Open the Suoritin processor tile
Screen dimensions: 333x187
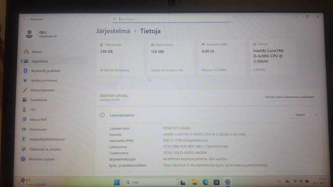point(273,57)
